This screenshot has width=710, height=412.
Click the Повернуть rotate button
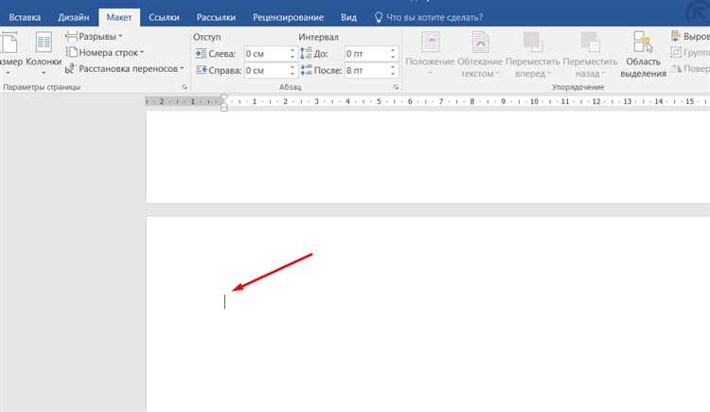tap(690, 69)
